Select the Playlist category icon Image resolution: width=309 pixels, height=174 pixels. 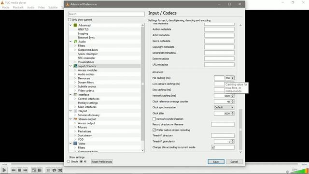click(75, 111)
